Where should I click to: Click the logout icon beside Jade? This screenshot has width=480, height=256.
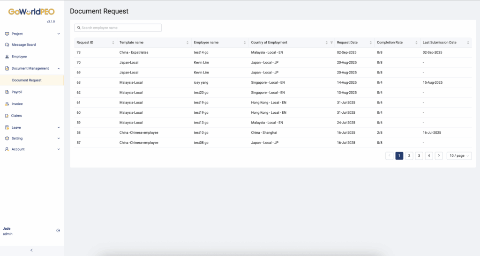[x=58, y=230]
